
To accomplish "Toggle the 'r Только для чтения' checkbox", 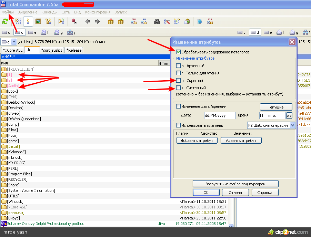I will [178, 73].
